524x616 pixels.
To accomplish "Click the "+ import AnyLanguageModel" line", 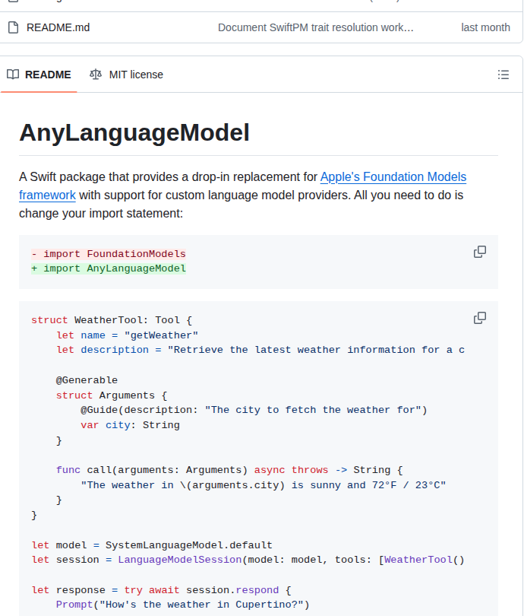I will [x=109, y=268].
